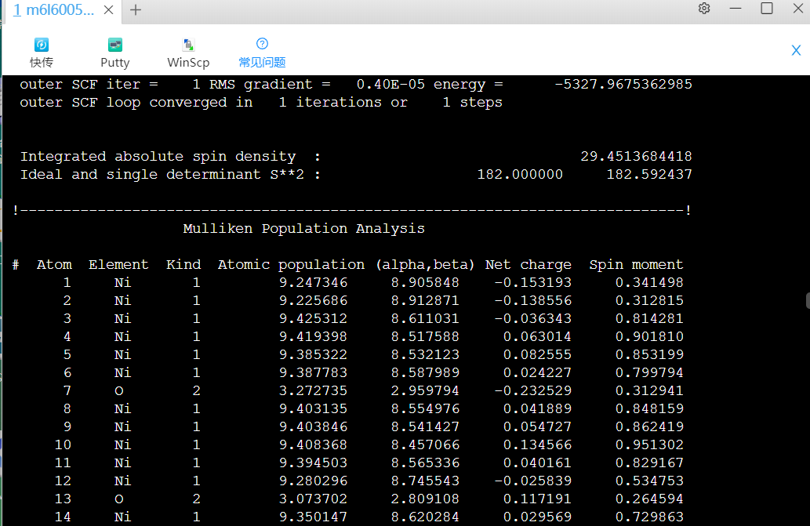
Task: Add a new session tab with plus
Action: click(x=136, y=10)
